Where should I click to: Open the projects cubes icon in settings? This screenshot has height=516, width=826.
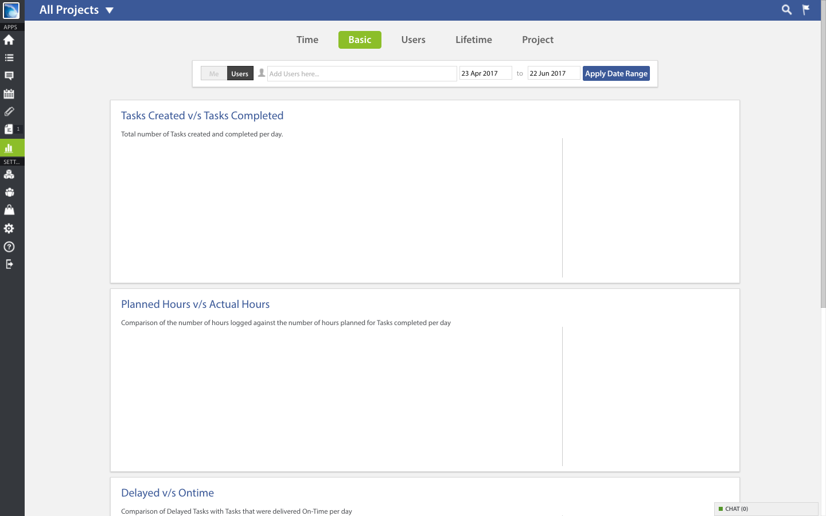click(9, 174)
